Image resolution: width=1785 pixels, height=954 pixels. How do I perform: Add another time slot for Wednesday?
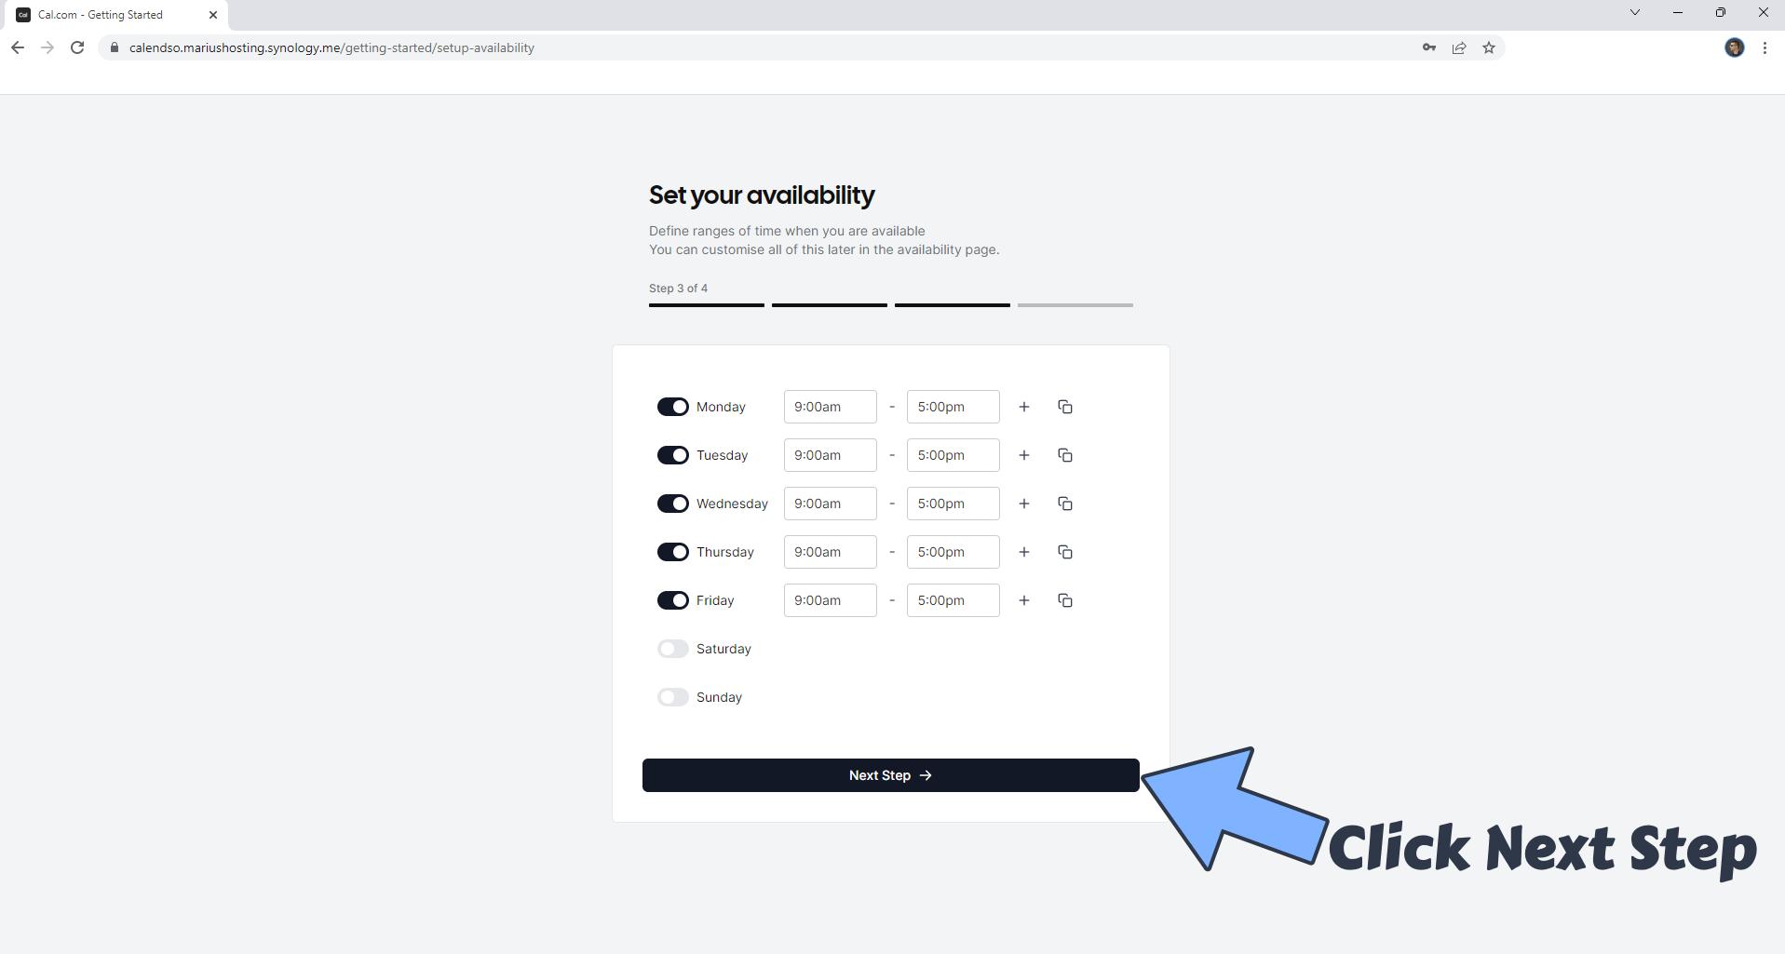pos(1023,504)
